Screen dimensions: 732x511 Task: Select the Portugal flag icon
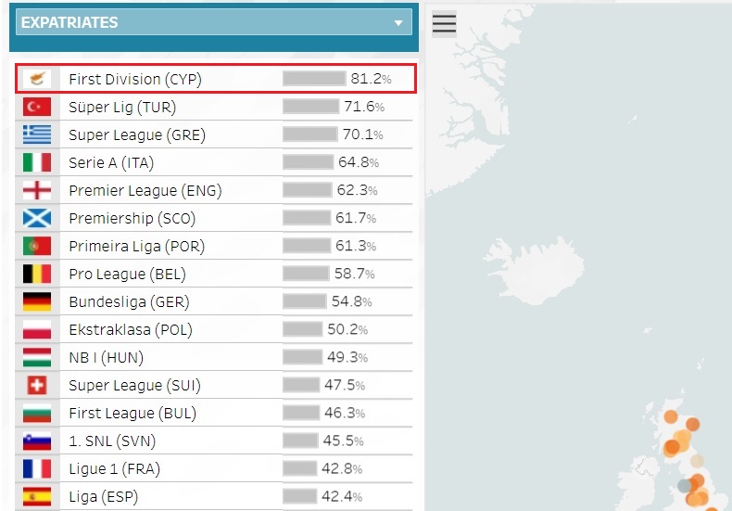pyautogui.click(x=37, y=246)
